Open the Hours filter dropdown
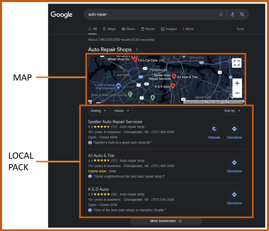 122,111
